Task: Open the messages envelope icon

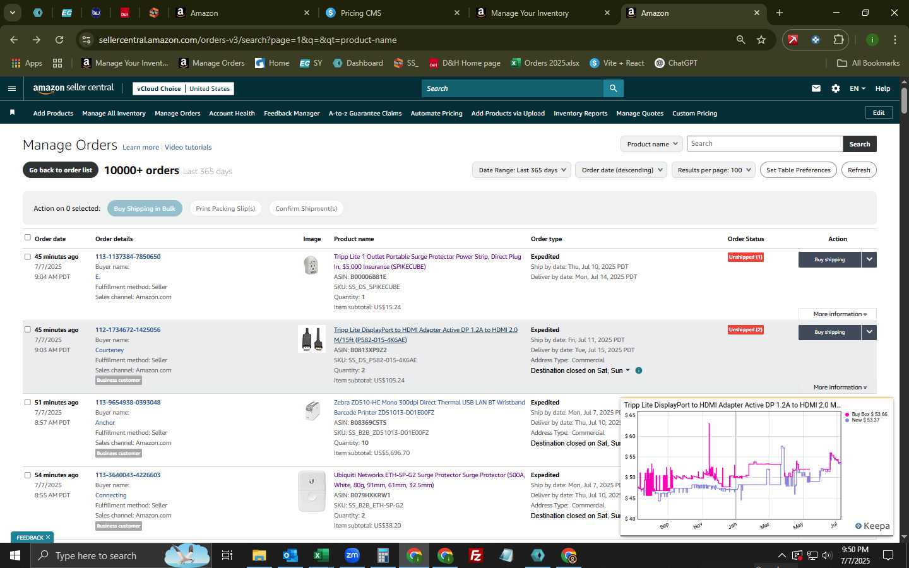Action: 816,88
